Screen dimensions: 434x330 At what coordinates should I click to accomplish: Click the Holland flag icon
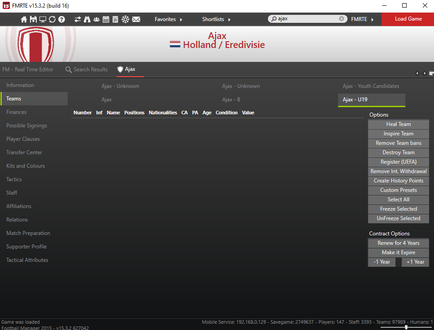(x=175, y=44)
